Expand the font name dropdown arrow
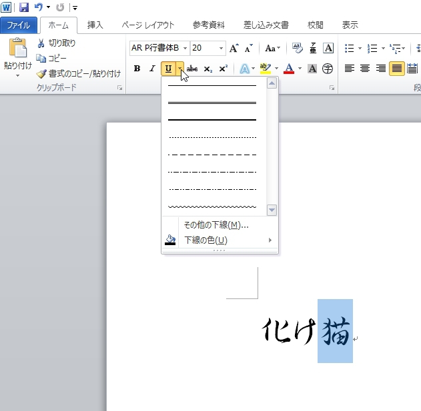 coord(185,48)
